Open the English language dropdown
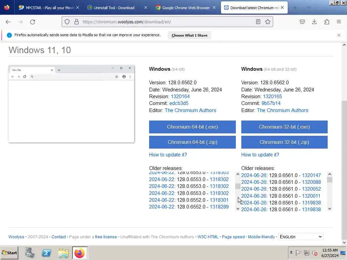The height and width of the screenshot is (260, 347). [x=301, y=237]
